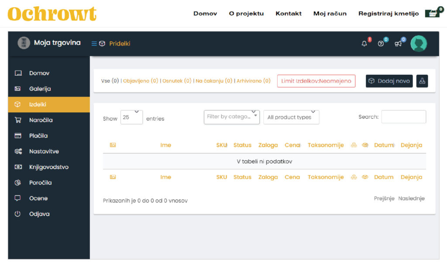Click the product type icon in table footer
447x267 pixels.
coord(354,177)
